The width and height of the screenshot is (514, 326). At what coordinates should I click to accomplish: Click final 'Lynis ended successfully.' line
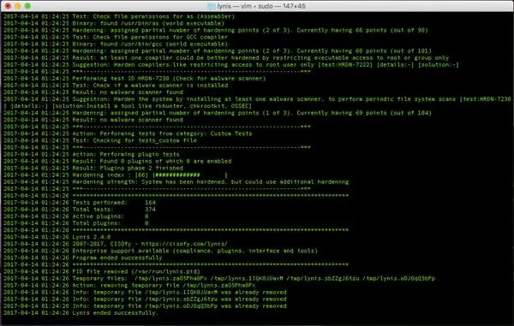point(81,313)
